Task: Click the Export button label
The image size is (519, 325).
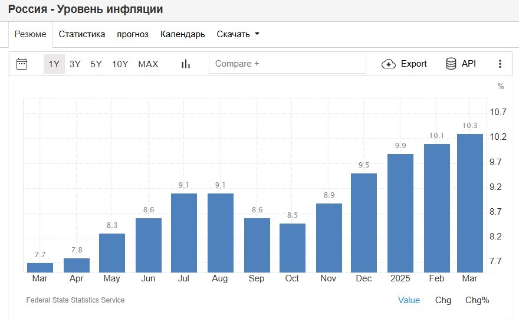Action: [x=414, y=64]
